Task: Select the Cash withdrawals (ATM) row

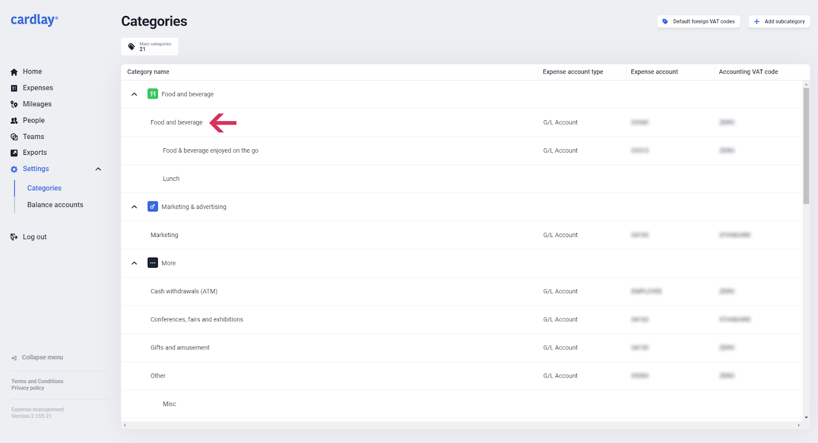Action: coord(184,291)
